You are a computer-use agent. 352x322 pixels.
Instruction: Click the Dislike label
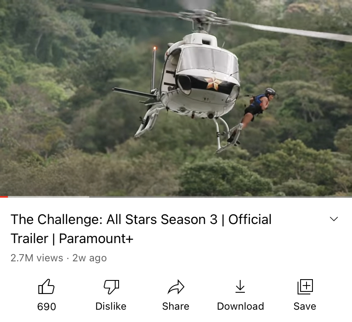(111, 306)
